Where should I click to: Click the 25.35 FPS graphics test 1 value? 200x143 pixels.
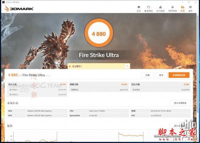click(62, 90)
